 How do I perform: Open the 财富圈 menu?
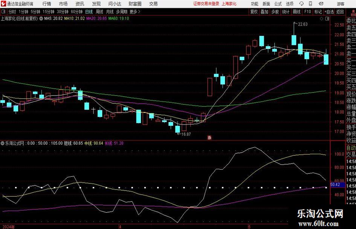[135, 4]
